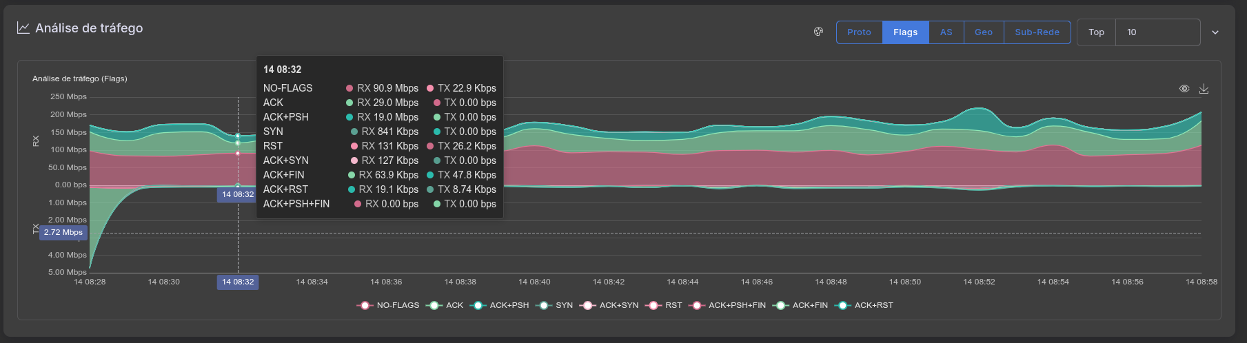Click the Top value input field

point(1157,32)
